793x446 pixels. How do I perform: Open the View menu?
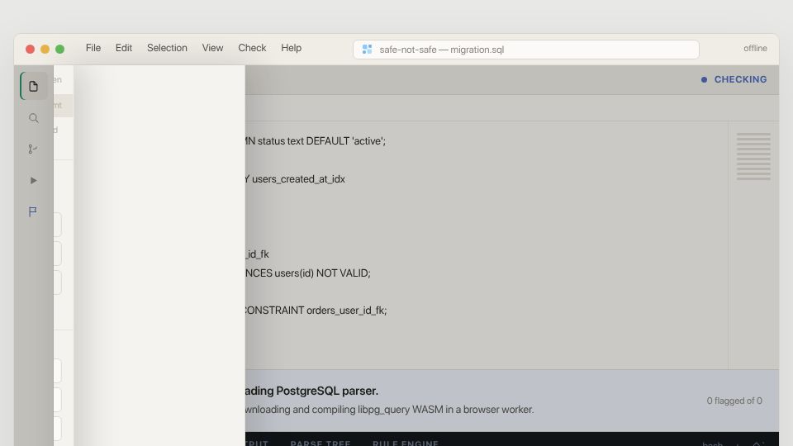212,48
